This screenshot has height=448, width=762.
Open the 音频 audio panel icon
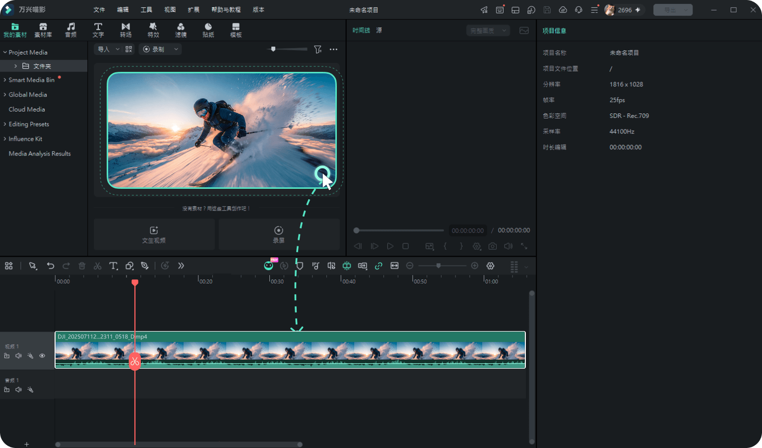(x=71, y=30)
